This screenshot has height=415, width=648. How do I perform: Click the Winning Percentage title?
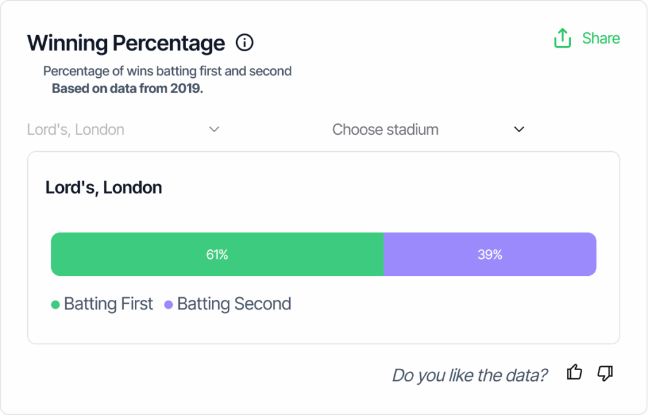pyautogui.click(x=126, y=43)
